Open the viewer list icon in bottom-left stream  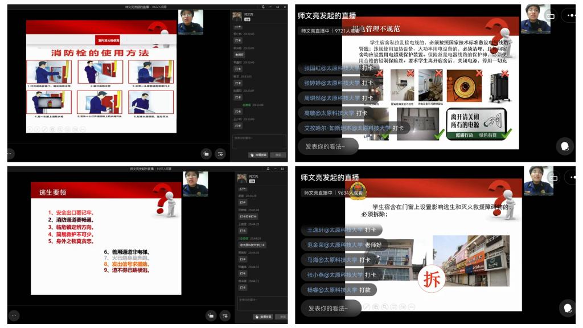click(224, 315)
